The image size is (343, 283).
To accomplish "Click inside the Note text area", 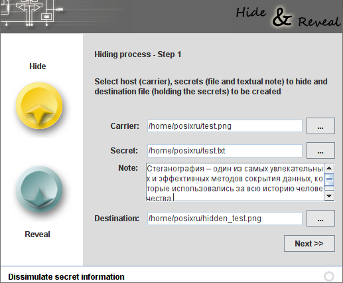I will pyautogui.click(x=235, y=182).
